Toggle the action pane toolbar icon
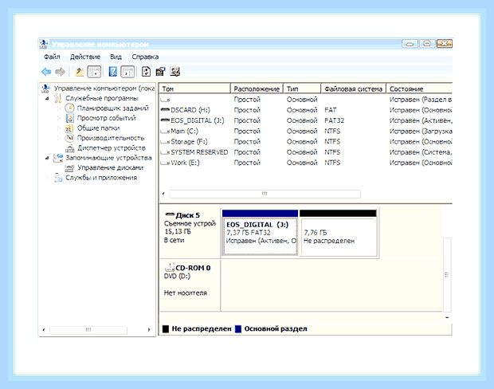Screen dimensions: 494x389 (127, 72)
